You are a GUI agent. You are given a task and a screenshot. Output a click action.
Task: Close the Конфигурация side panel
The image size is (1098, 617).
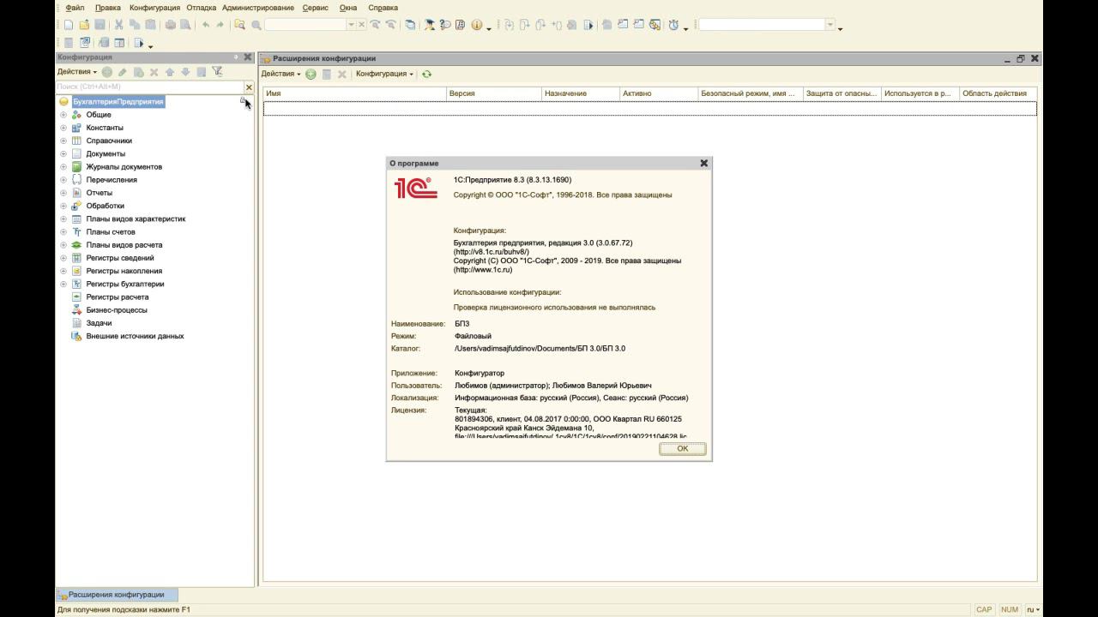tap(248, 57)
